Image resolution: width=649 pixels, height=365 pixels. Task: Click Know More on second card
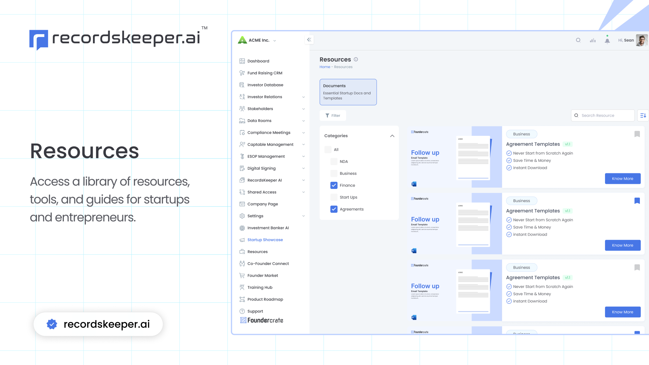tap(623, 245)
